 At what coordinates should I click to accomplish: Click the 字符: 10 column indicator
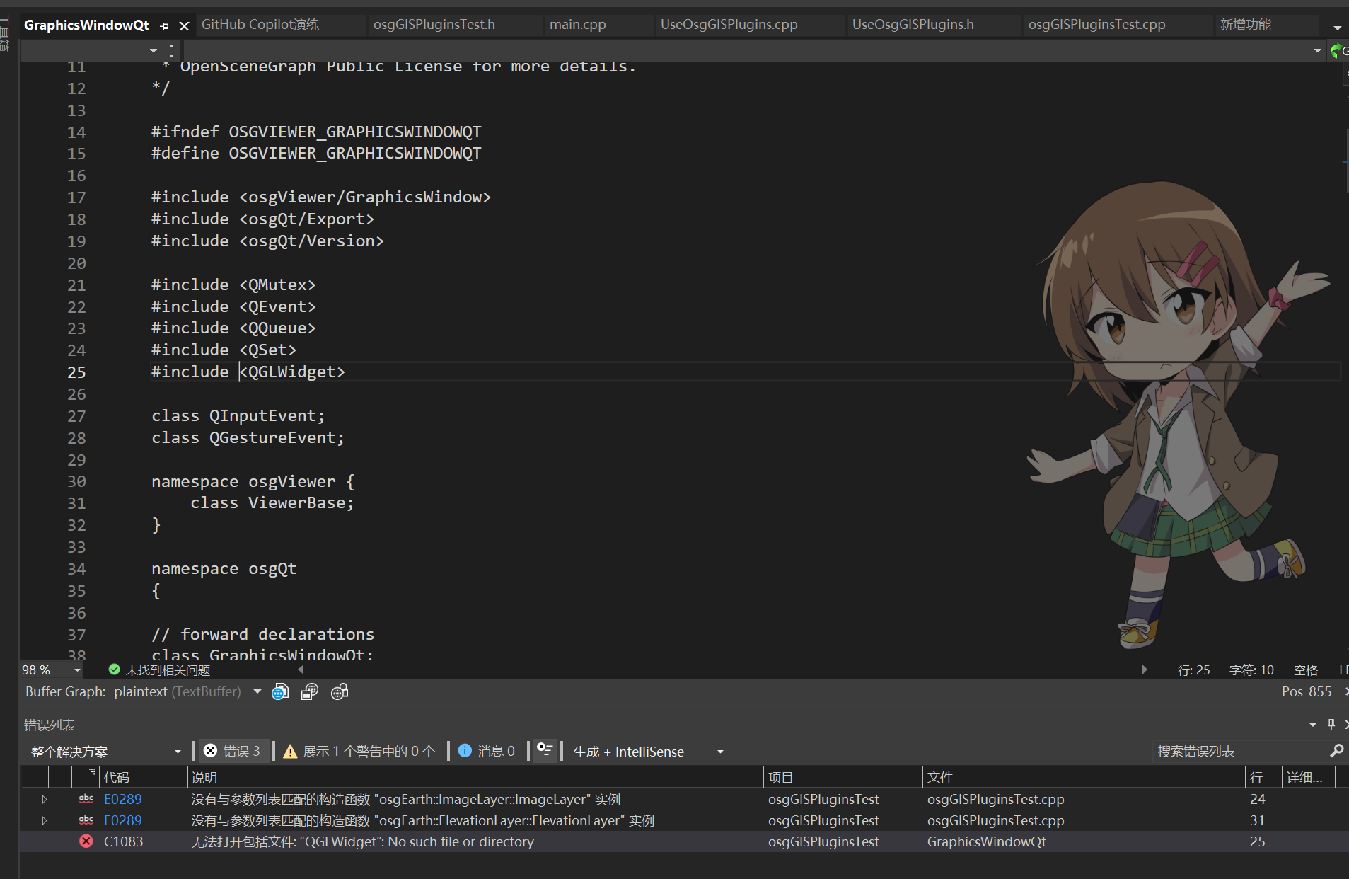pyautogui.click(x=1251, y=670)
